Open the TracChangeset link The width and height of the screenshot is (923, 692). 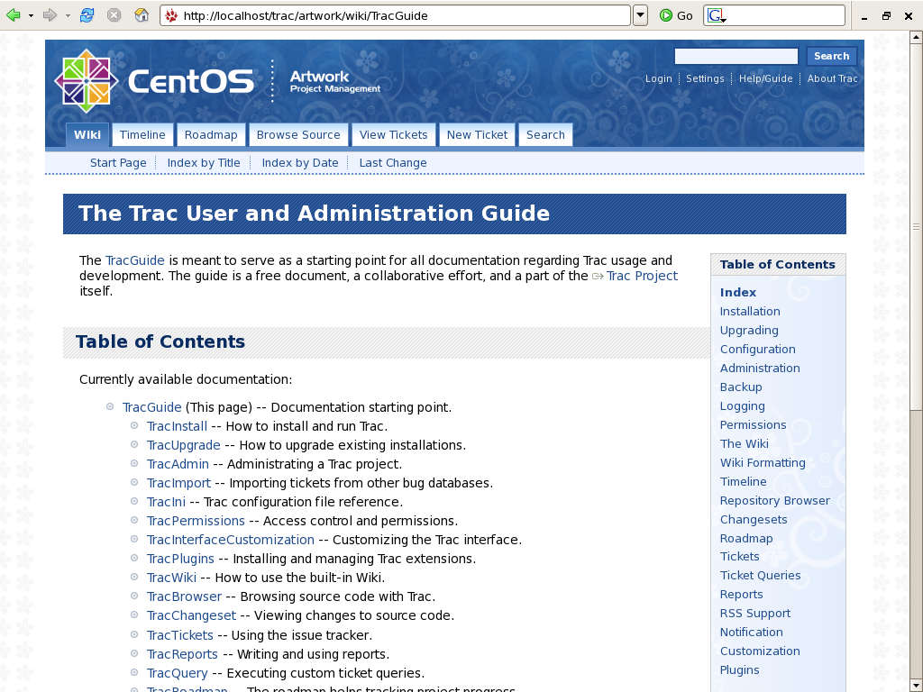point(191,615)
